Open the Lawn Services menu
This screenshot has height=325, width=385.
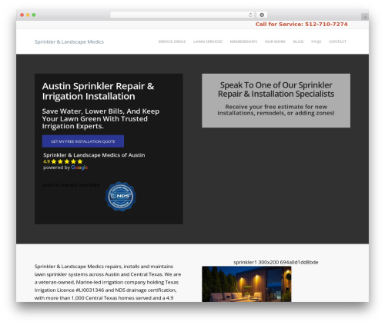click(x=208, y=41)
